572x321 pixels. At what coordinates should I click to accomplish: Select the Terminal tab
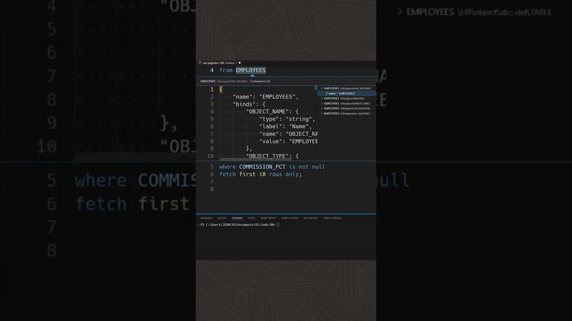point(237,218)
